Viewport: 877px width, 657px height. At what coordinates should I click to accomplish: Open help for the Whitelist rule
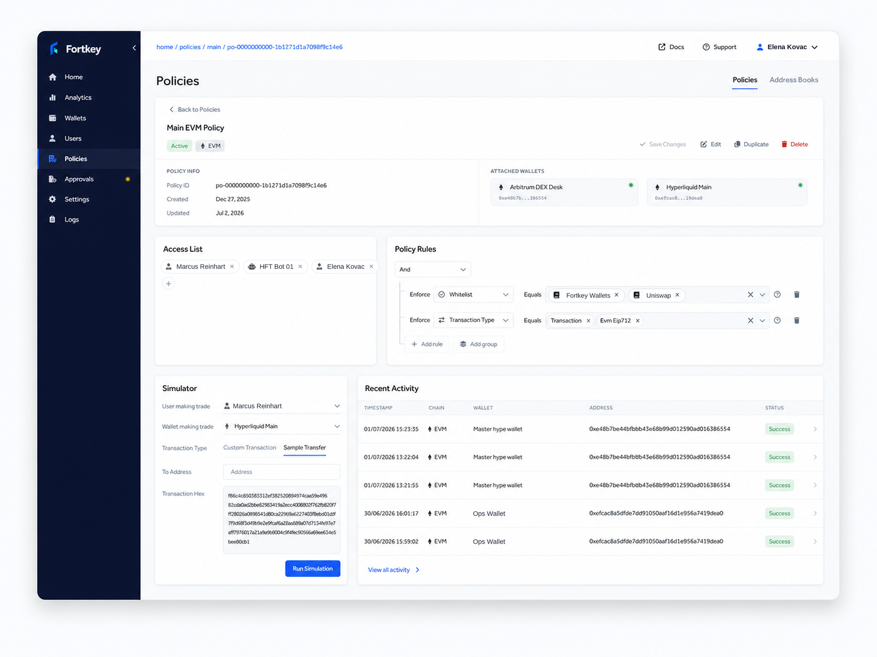click(777, 295)
